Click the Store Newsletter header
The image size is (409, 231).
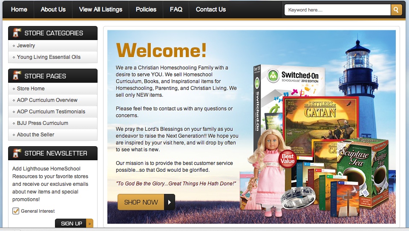tap(53, 153)
